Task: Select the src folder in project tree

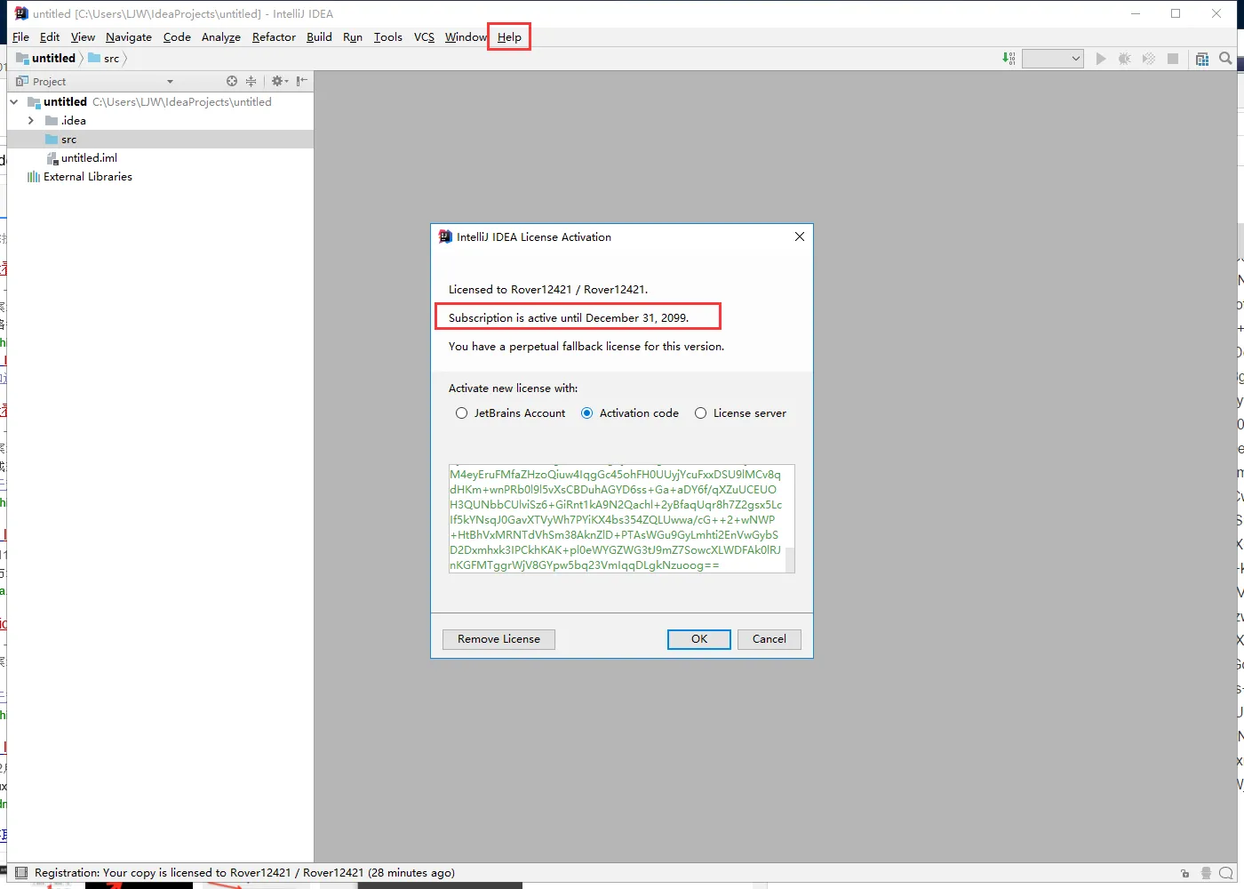Action: (160, 140)
